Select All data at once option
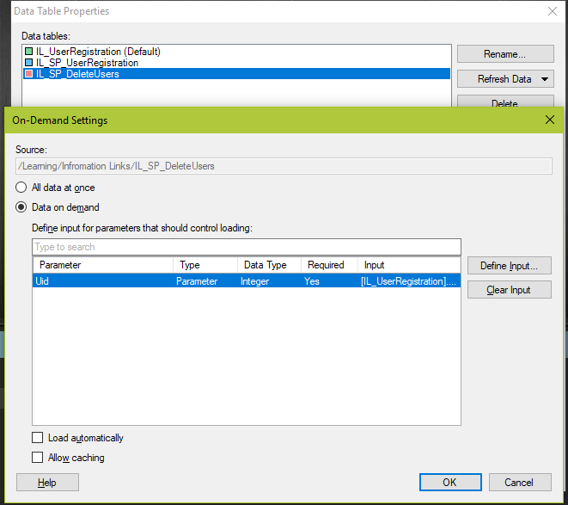Image resolution: width=568 pixels, height=505 pixels. pyautogui.click(x=21, y=188)
